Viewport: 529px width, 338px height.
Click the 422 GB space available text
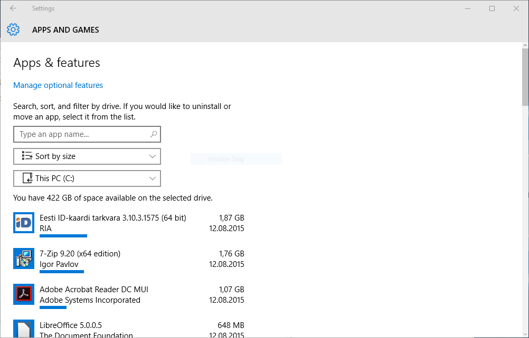(x=113, y=198)
